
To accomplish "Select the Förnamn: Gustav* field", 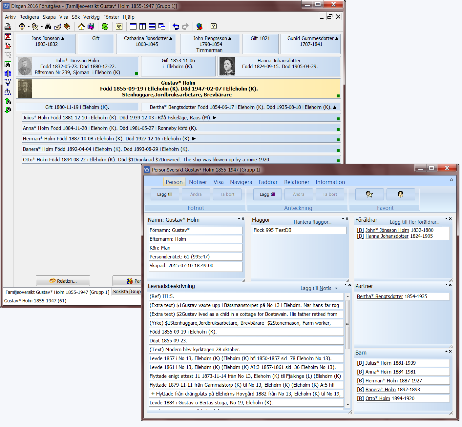I will (x=196, y=230).
